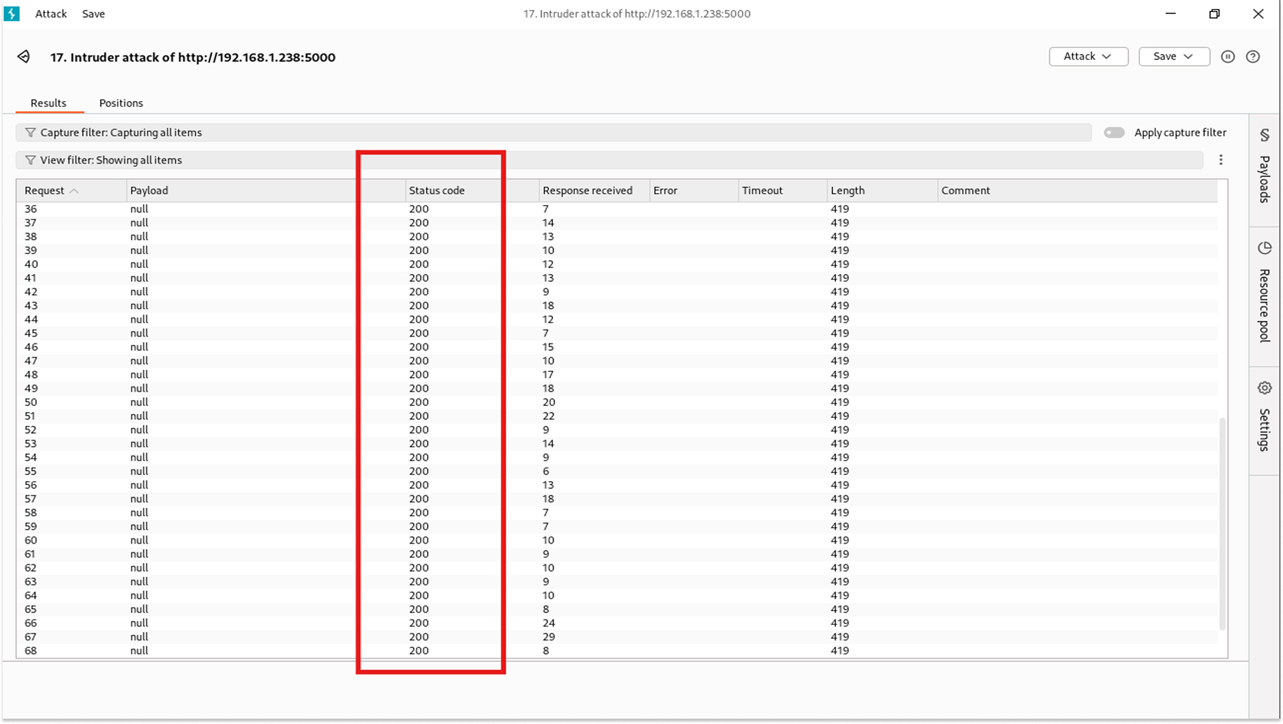The height and width of the screenshot is (724, 1283).
Task: Click the sort arrow on Request column
Action: [73, 190]
